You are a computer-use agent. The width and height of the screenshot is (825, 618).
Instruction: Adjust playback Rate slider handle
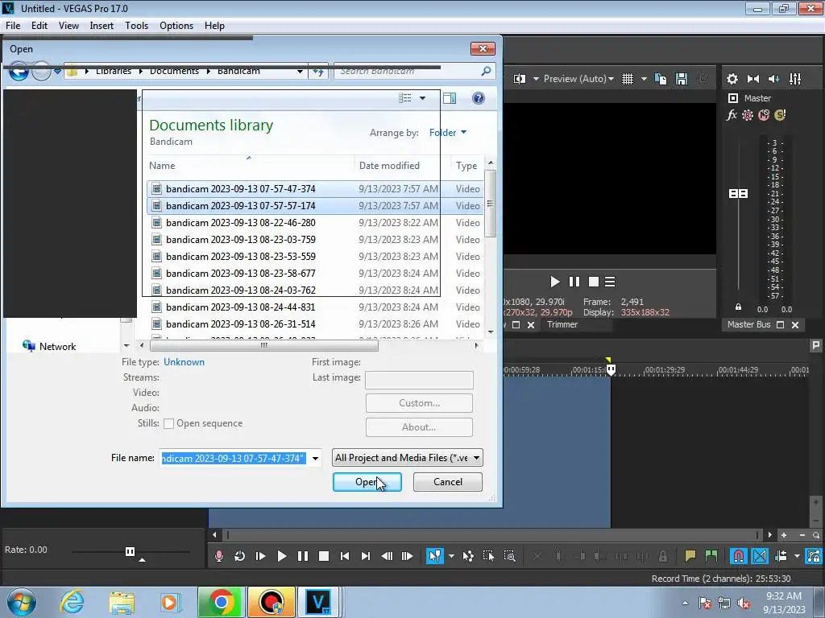(x=130, y=551)
